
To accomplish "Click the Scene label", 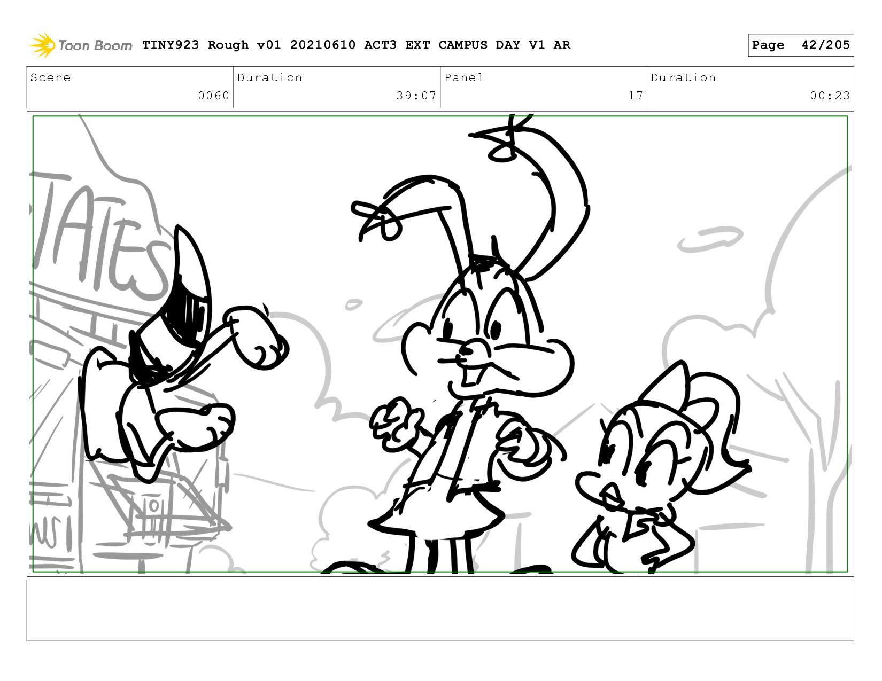I will [x=51, y=77].
